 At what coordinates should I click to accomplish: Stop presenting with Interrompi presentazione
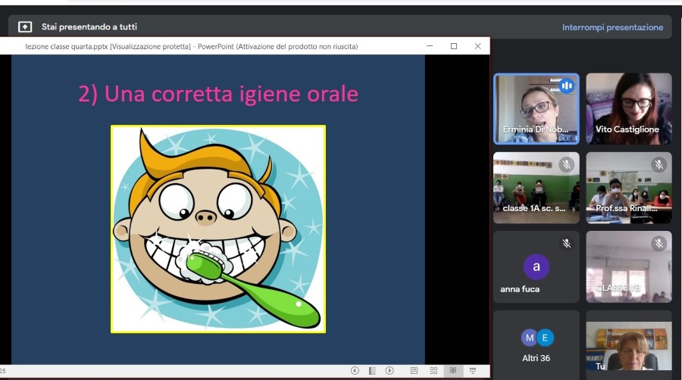(612, 27)
